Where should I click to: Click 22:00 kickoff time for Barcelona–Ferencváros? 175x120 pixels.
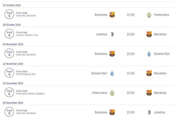130,15
